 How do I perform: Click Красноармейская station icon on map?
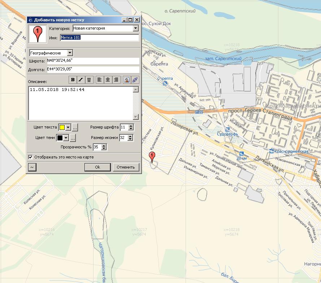[272, 151]
